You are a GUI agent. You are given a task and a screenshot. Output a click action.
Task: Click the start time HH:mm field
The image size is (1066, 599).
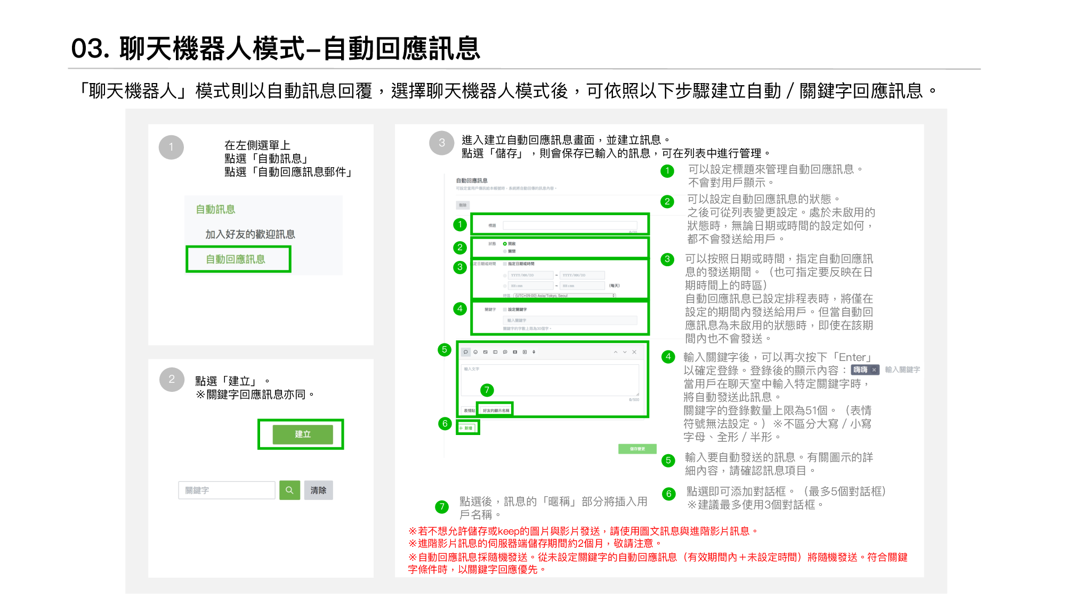[x=531, y=286]
